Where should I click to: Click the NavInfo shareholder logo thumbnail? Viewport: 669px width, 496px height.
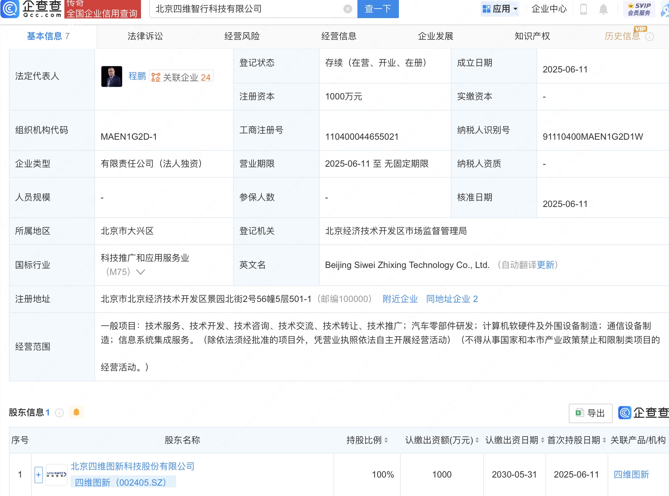pyautogui.click(x=57, y=475)
